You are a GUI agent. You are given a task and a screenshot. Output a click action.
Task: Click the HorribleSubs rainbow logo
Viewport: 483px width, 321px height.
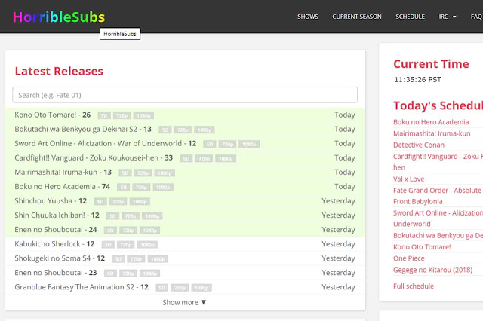pyautogui.click(x=59, y=17)
